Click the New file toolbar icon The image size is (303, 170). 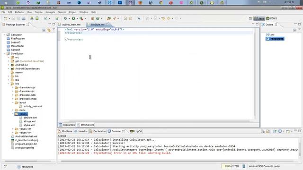5,18
